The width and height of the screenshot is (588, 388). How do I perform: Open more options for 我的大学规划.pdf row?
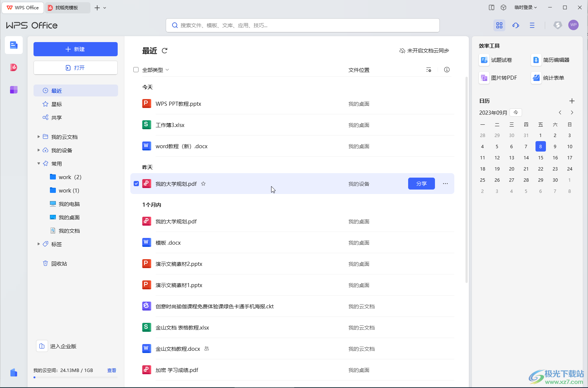click(445, 184)
